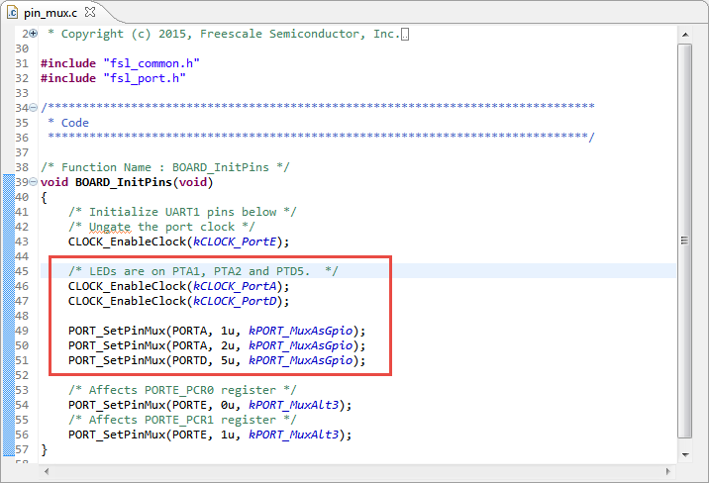Image resolution: width=709 pixels, height=483 pixels.
Task: Click kCLOCK_PortD in the CLOCK_EnableClock call
Action: (238, 301)
